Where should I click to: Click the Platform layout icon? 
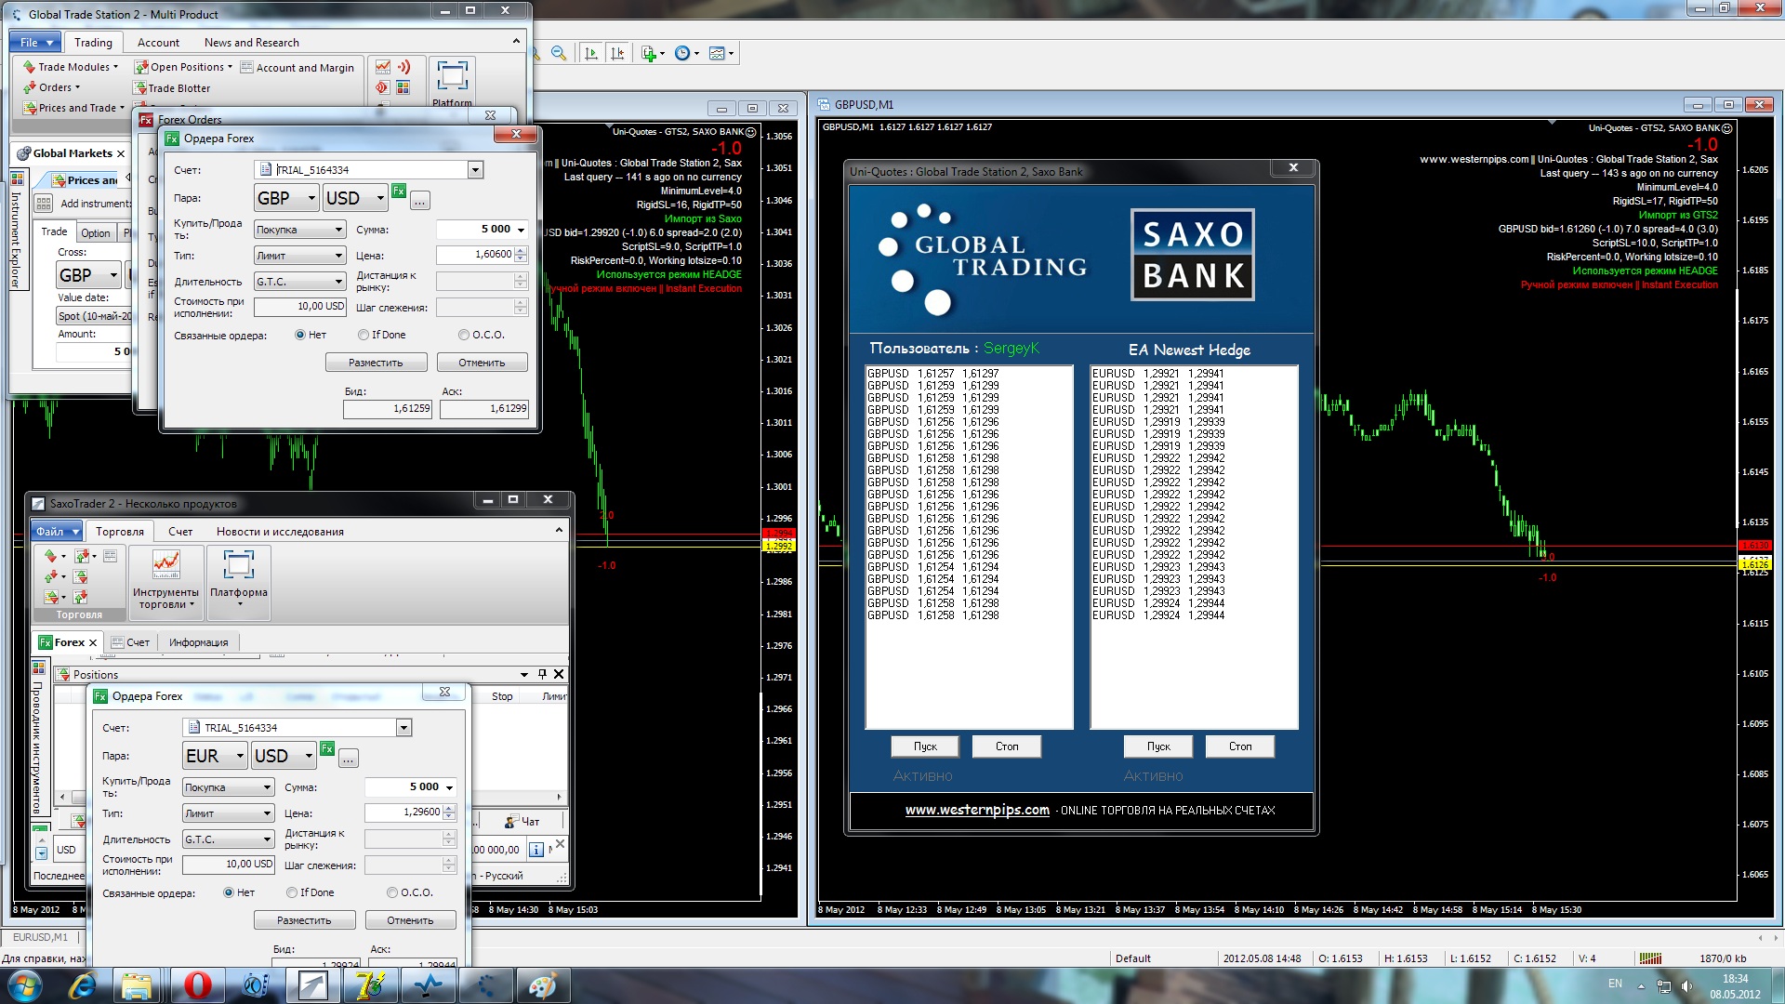452,76
